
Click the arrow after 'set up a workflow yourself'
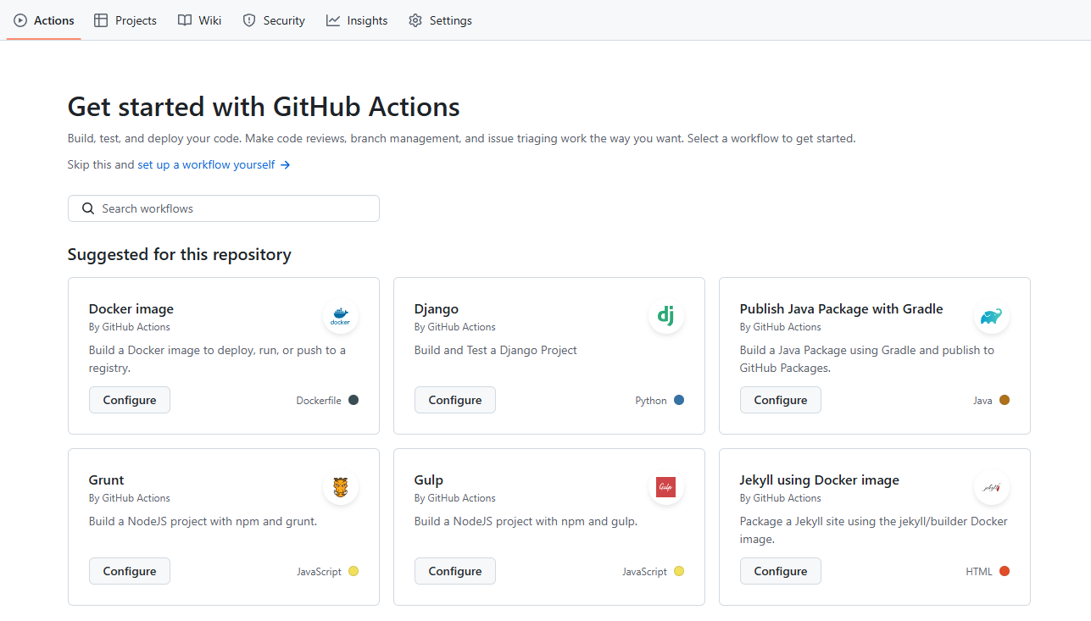tap(286, 165)
